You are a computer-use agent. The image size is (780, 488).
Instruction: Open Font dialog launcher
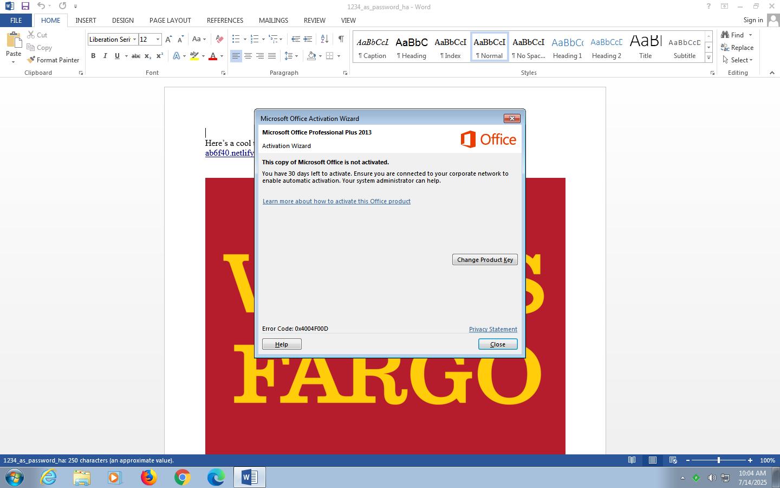click(223, 73)
